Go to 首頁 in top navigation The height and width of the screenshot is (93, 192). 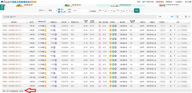point(139,2)
